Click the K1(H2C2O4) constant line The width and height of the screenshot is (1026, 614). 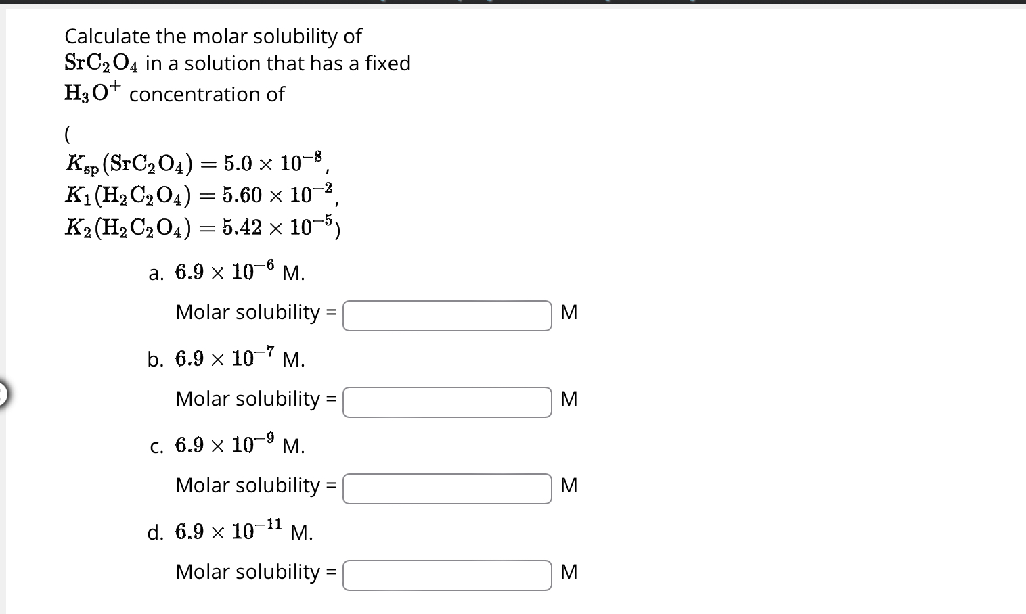point(200,195)
